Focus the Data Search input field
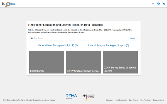The image size is (167, 104). pos(81,38)
